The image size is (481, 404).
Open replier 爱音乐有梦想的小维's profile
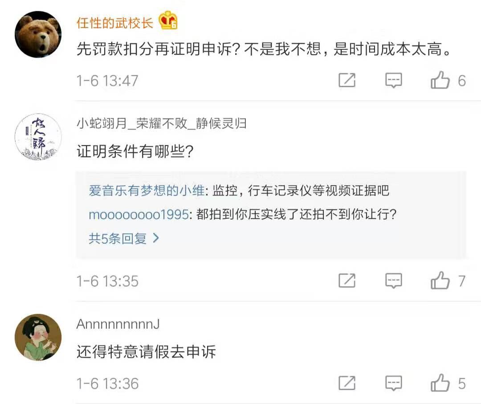click(x=147, y=191)
